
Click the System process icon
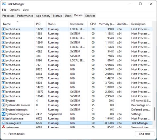4,101
